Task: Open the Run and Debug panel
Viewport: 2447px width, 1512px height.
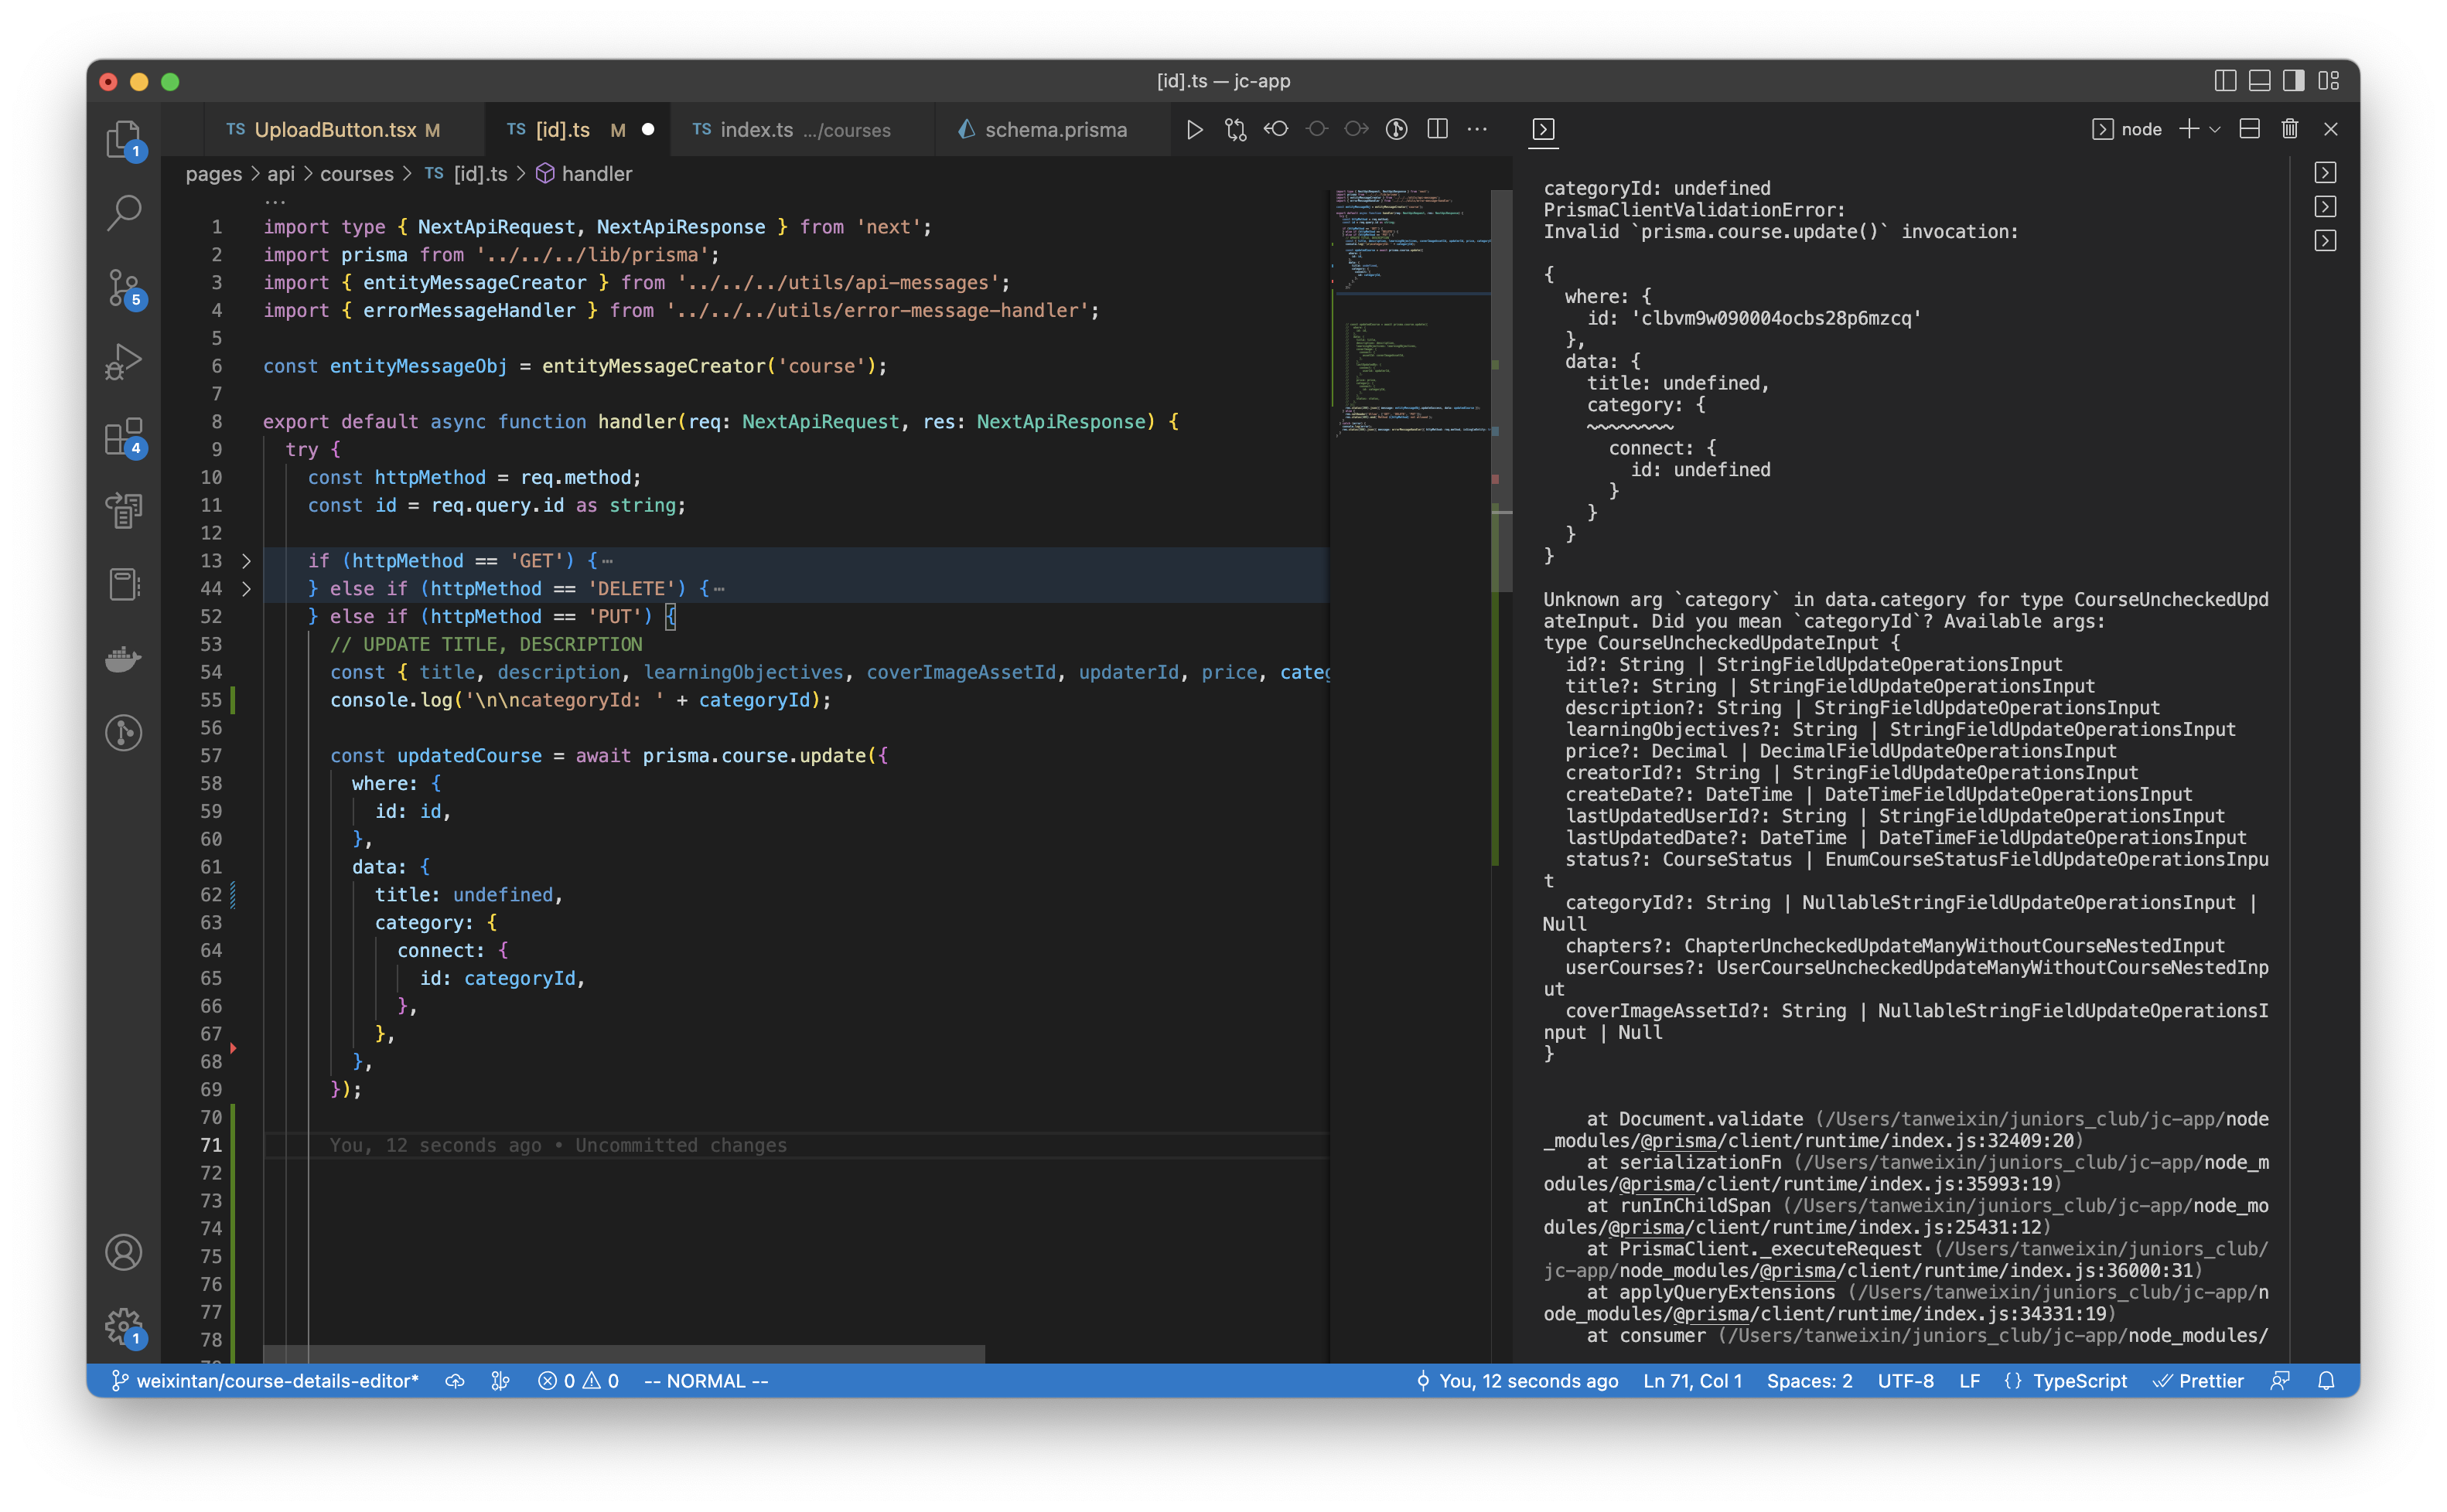Action: [123, 360]
